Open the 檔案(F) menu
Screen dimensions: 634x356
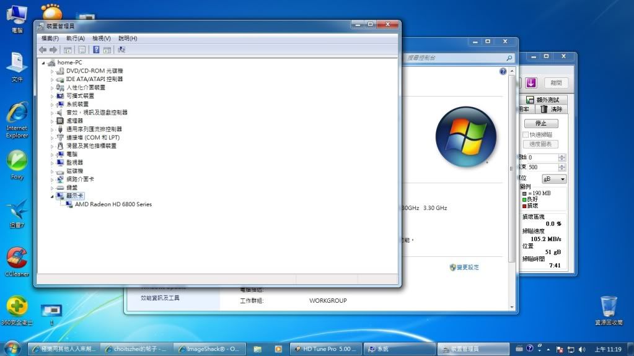click(50, 38)
